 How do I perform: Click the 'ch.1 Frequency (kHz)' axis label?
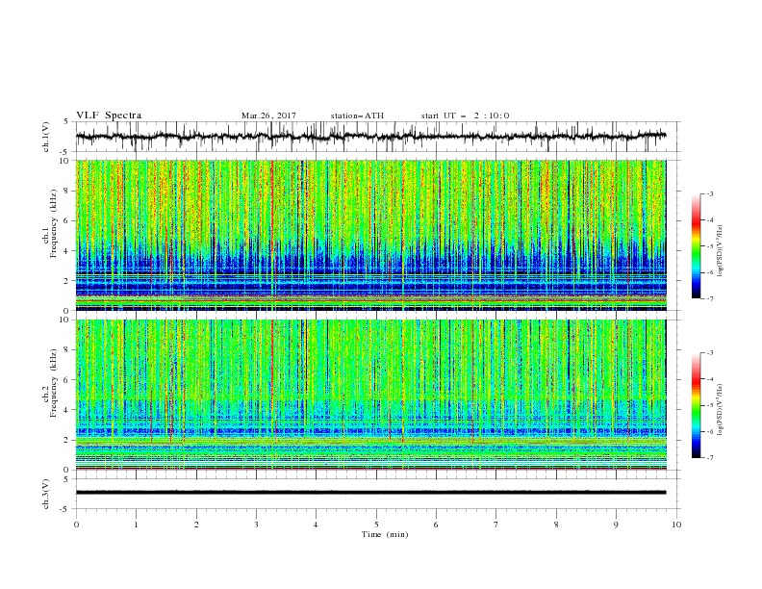(50, 223)
